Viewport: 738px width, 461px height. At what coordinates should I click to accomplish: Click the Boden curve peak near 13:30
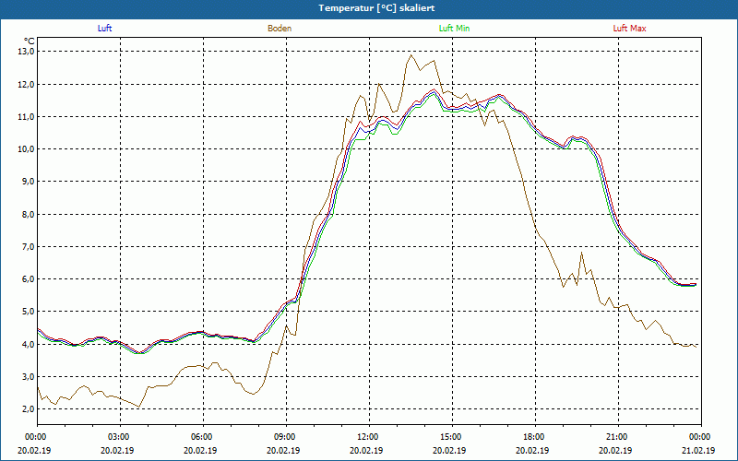[x=411, y=55]
